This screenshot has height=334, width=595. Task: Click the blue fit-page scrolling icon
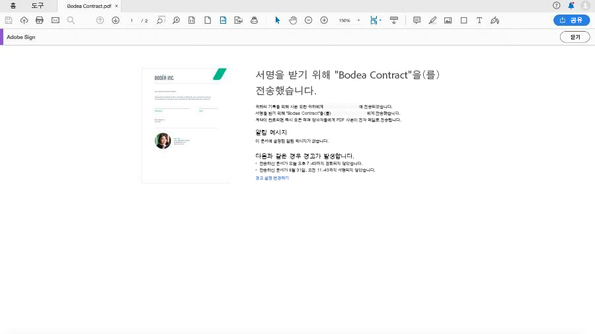pos(374,20)
